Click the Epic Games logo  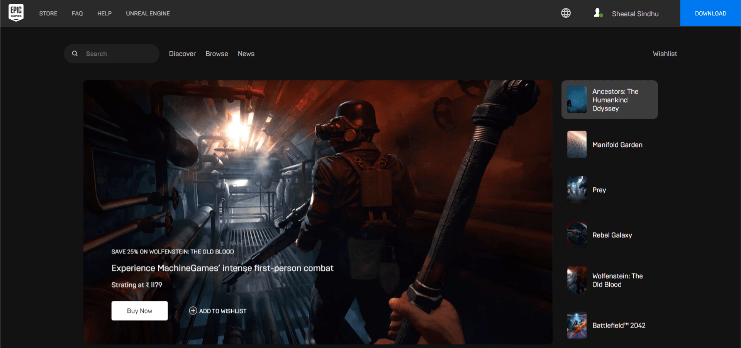coord(16,13)
